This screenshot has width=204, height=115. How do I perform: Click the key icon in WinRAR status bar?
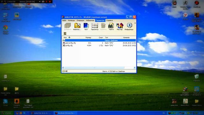[x=66, y=71]
